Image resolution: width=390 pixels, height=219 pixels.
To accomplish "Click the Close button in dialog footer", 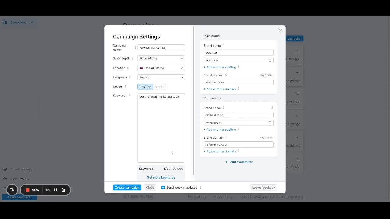I will pyautogui.click(x=150, y=187).
